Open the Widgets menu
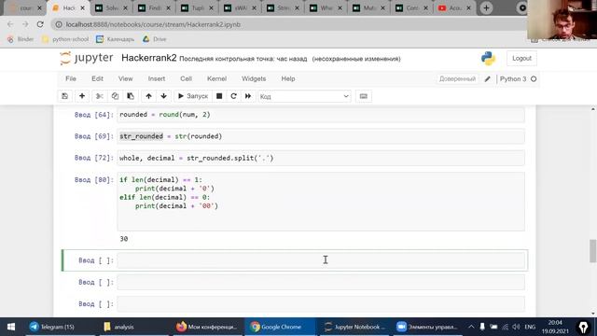597x336 pixels. 254,78
